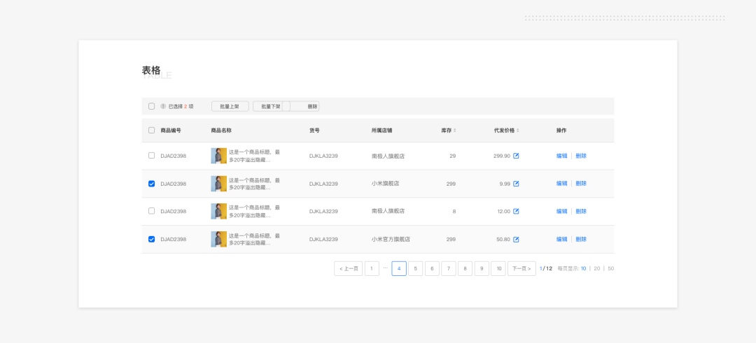Click 编辑 in the 12.00 price row

[561, 211]
